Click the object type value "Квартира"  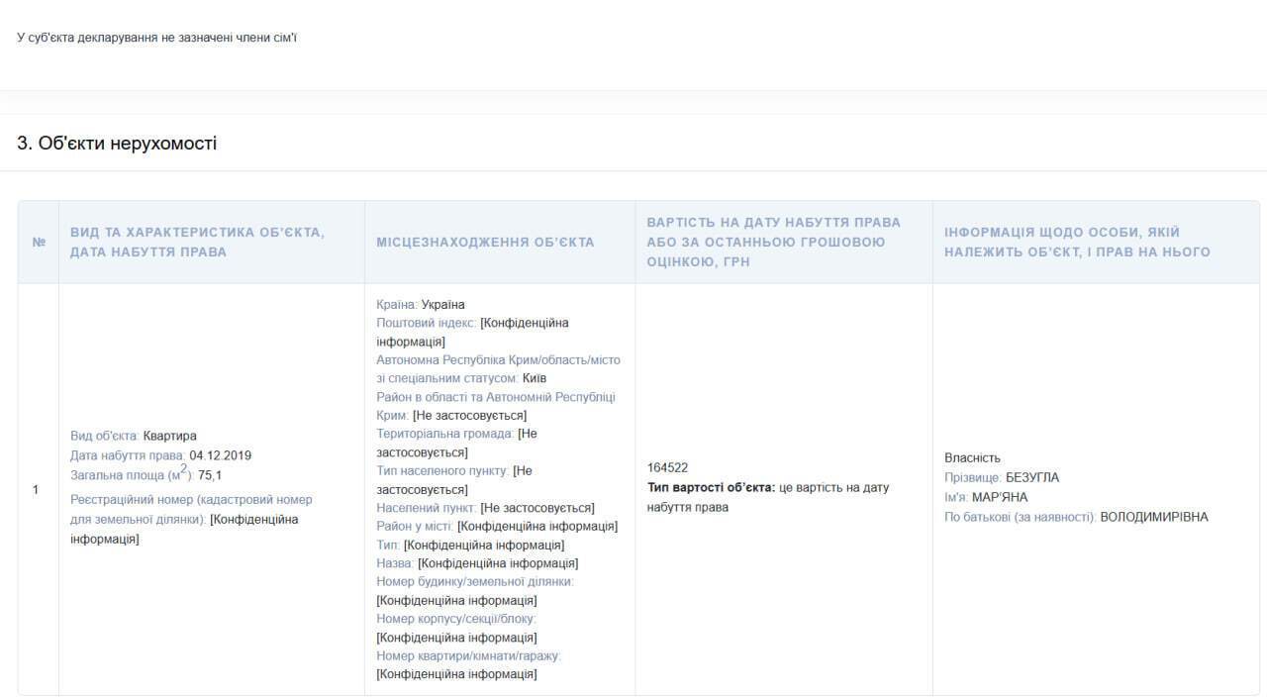(x=169, y=436)
